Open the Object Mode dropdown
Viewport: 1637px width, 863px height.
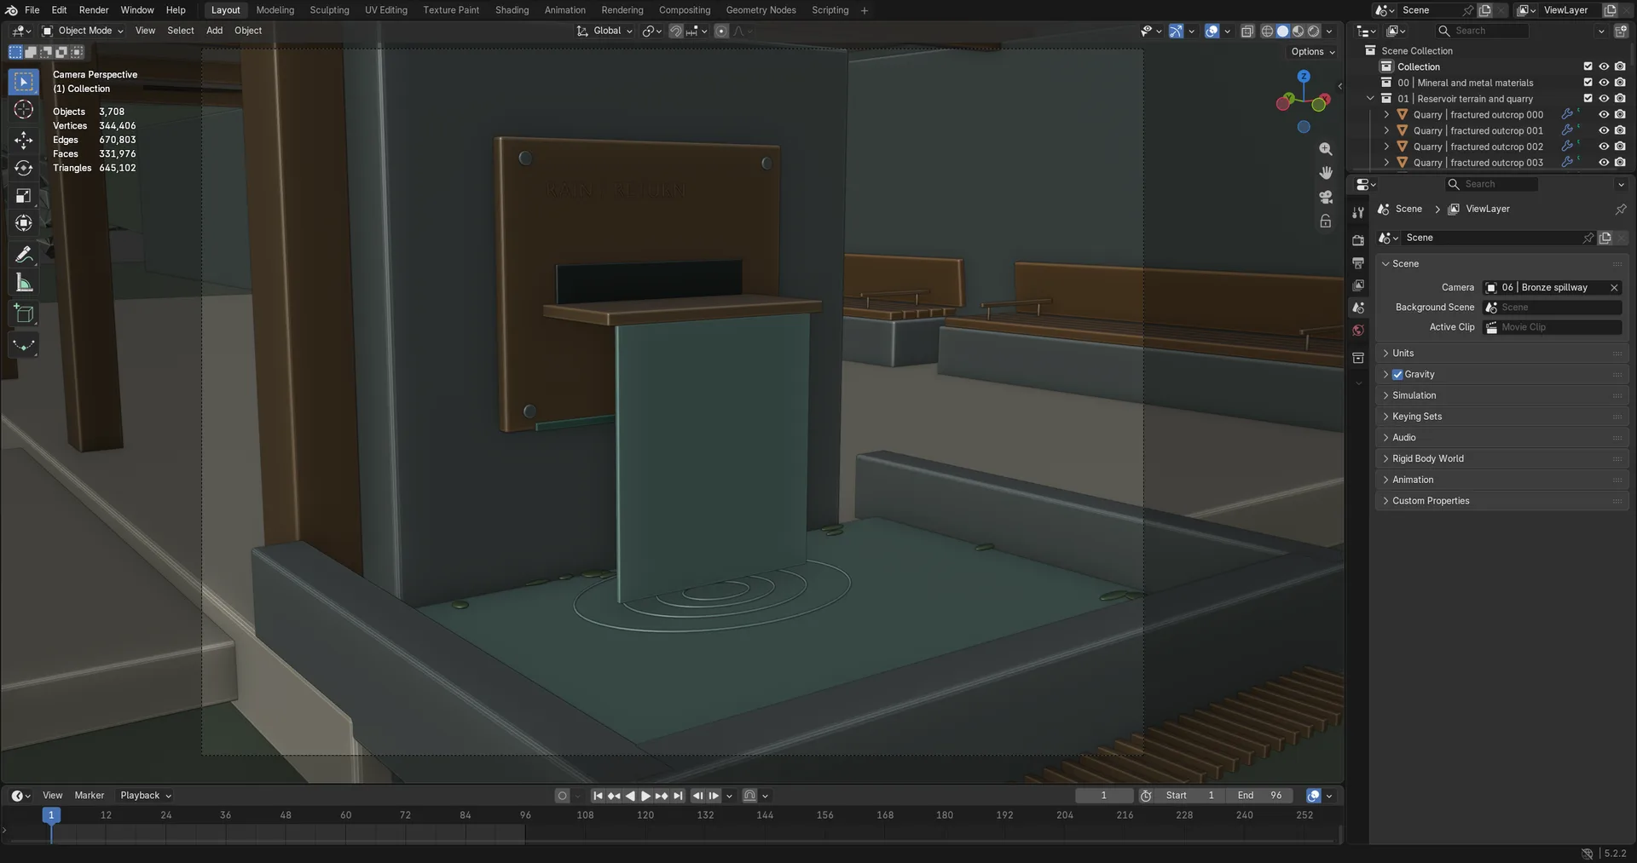click(x=83, y=31)
